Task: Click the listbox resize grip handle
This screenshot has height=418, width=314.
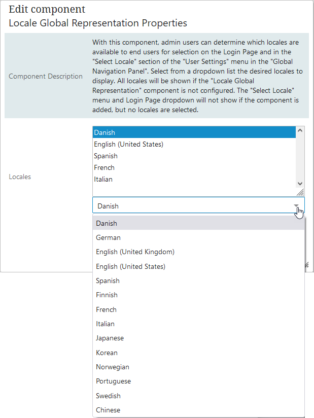Action: tap(300, 192)
